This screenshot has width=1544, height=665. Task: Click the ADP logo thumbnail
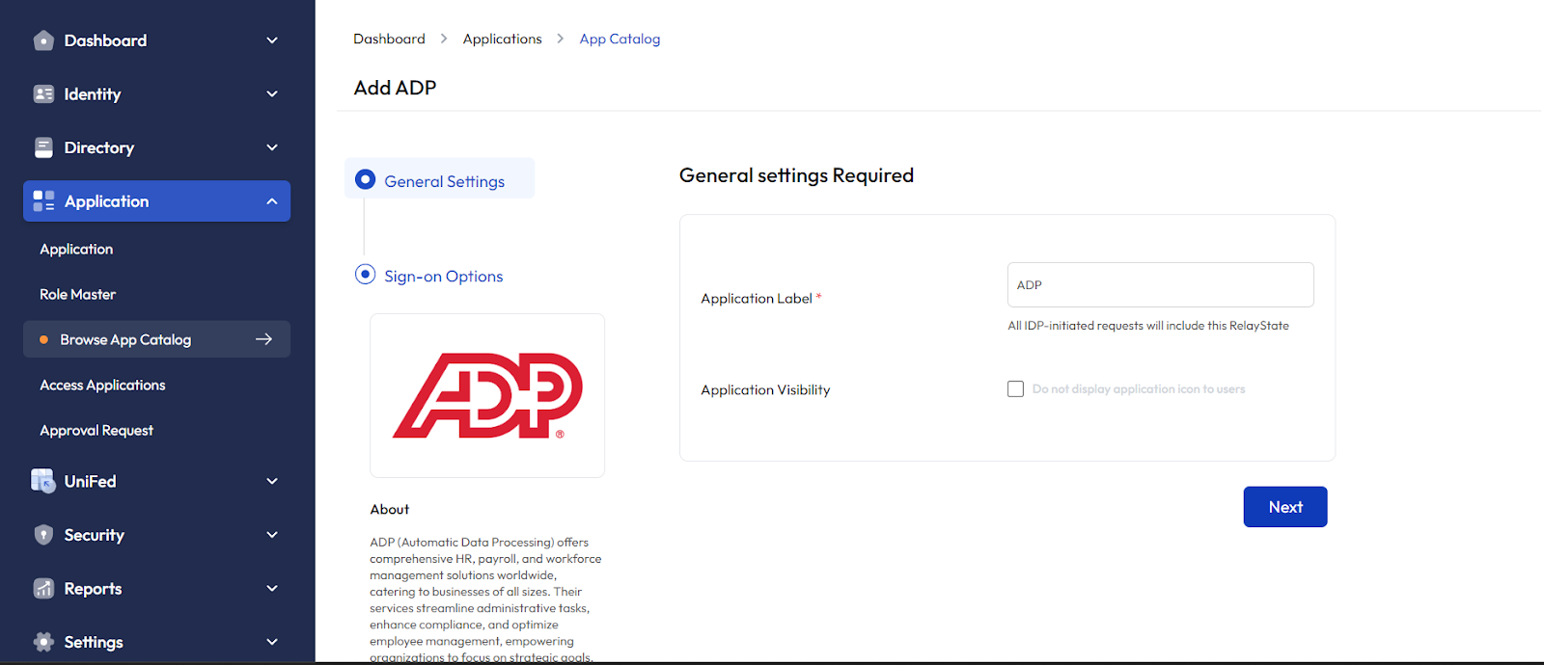point(487,395)
